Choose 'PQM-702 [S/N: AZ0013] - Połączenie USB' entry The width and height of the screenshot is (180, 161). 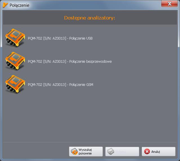pos(60,38)
